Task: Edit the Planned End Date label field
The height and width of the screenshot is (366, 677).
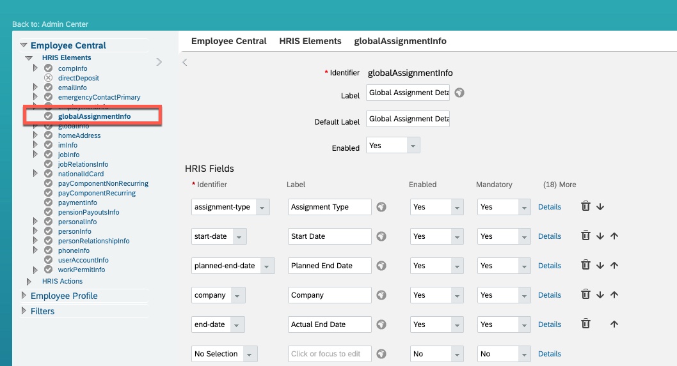Action: pyautogui.click(x=330, y=266)
